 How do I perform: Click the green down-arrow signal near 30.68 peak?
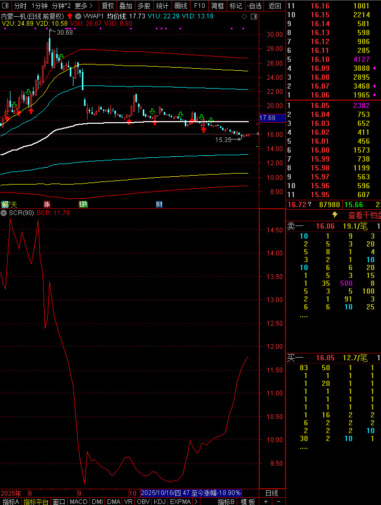pyautogui.click(x=60, y=57)
